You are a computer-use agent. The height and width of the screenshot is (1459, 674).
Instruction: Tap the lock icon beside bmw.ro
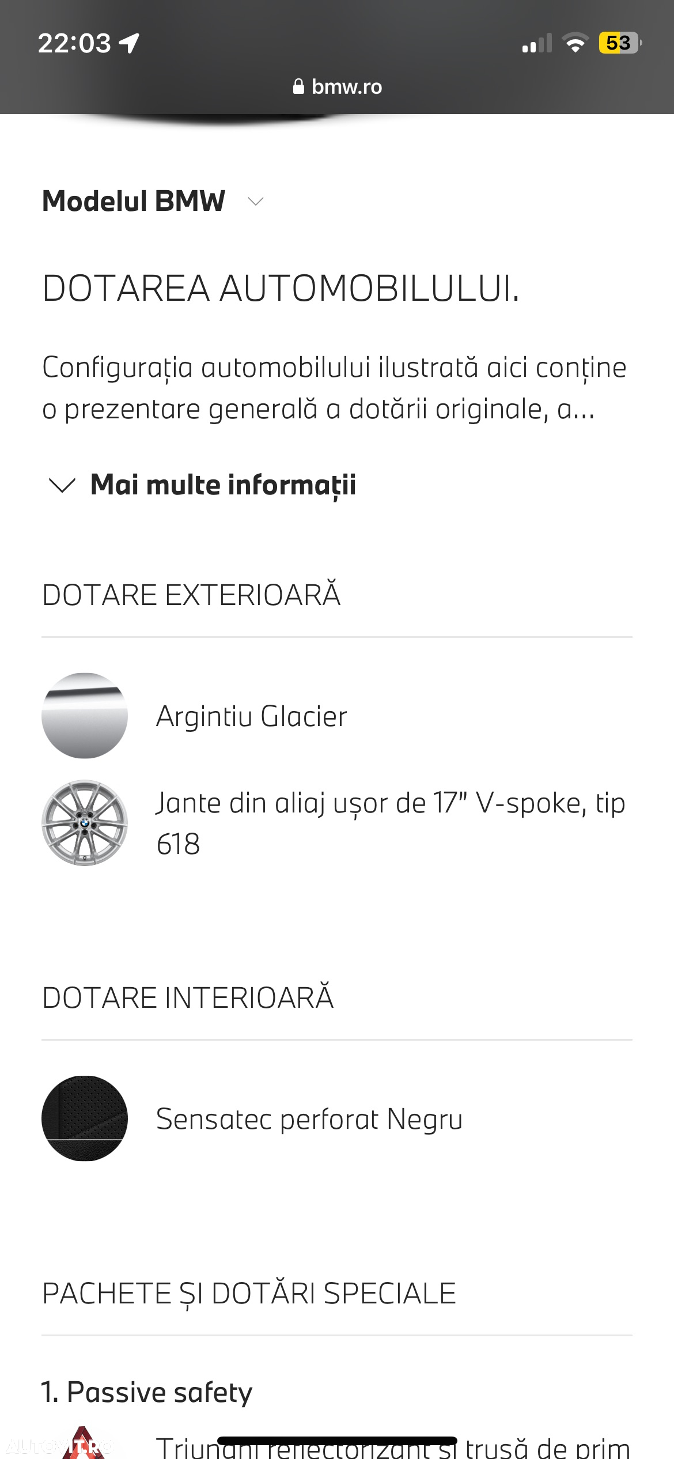[298, 86]
